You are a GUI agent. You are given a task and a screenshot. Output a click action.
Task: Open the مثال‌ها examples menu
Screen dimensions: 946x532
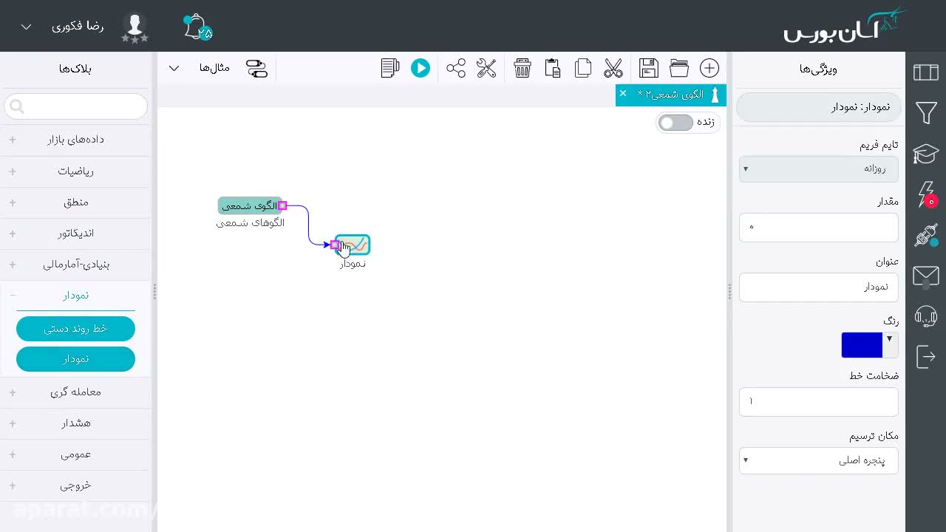tap(201, 69)
